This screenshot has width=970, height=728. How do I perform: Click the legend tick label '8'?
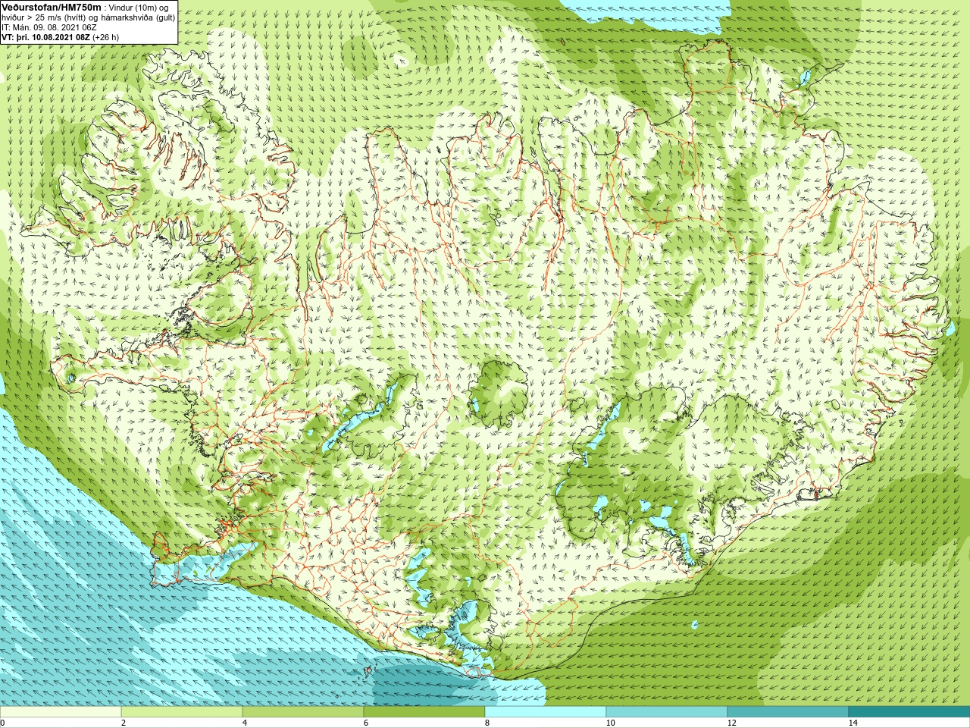[x=487, y=723]
